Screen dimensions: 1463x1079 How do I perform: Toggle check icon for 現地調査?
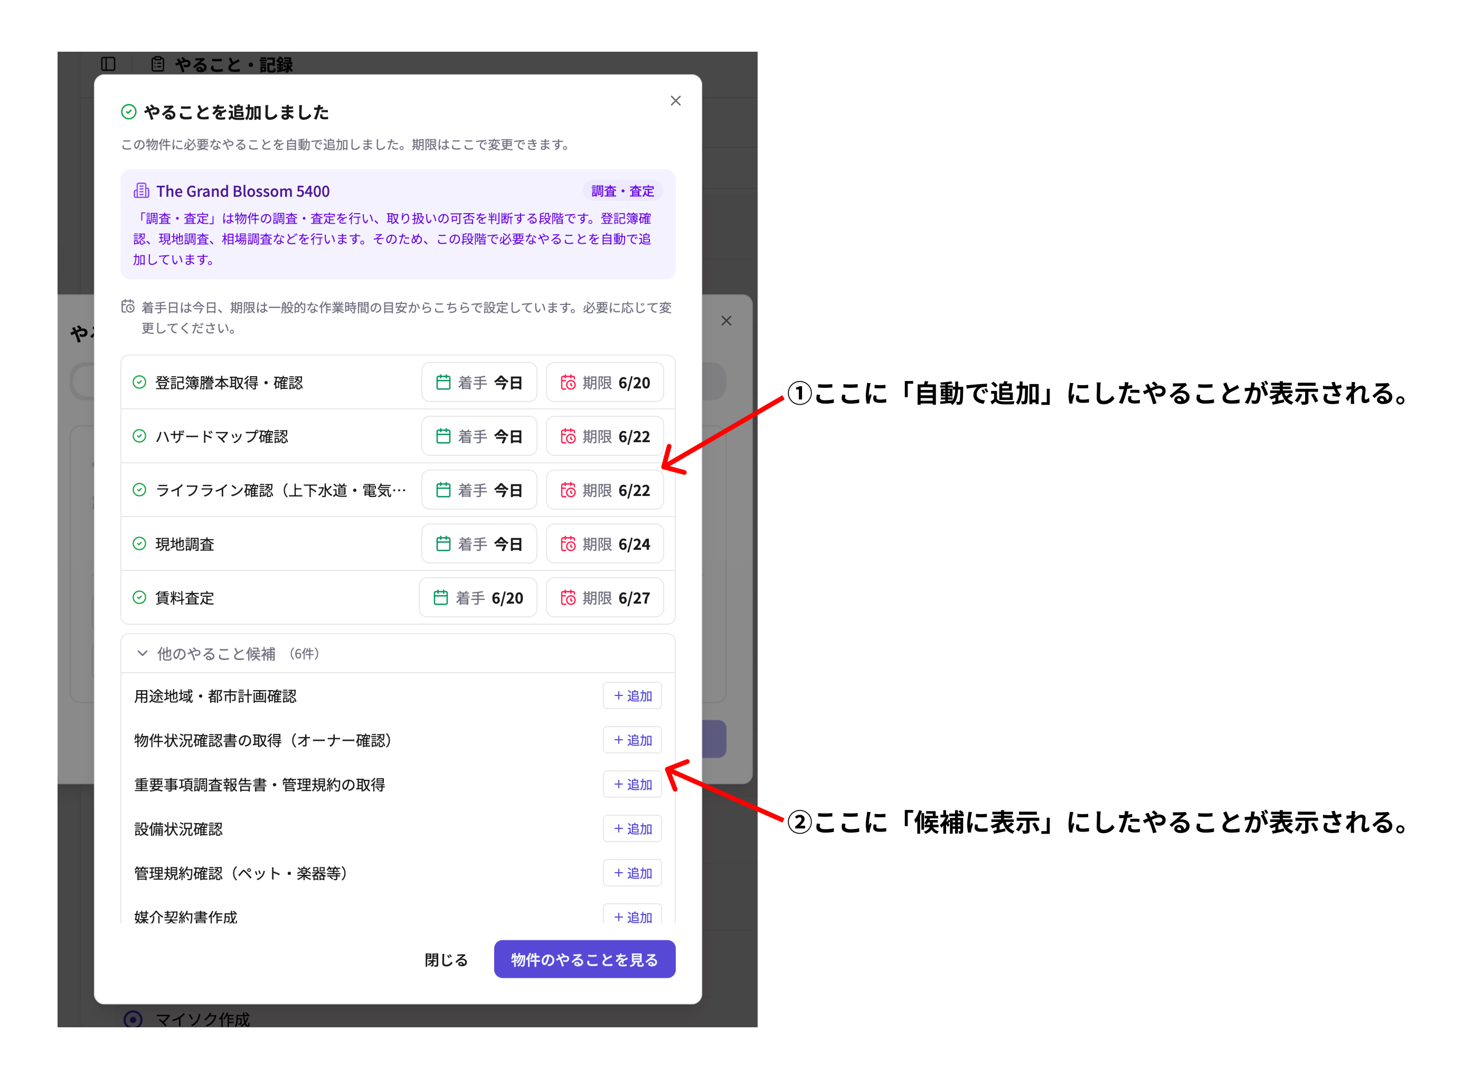click(x=139, y=543)
